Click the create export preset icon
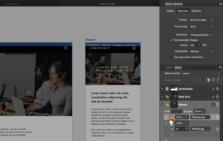 pos(218,80)
